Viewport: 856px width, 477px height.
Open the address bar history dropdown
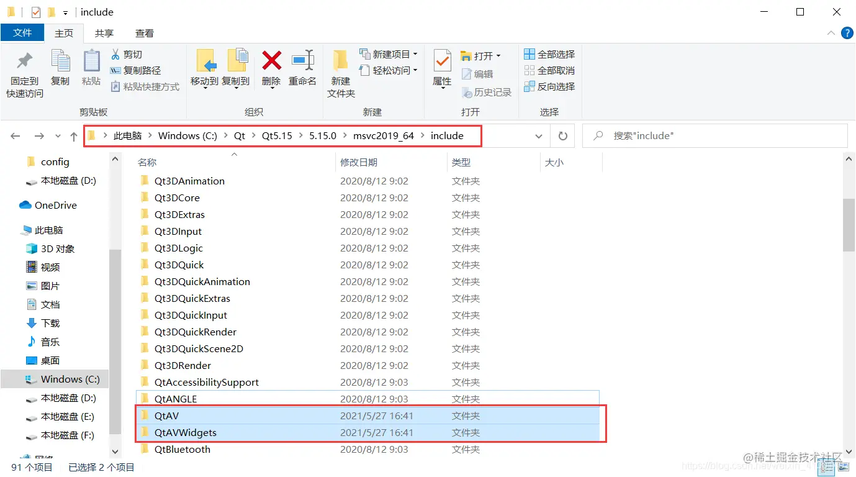point(539,135)
